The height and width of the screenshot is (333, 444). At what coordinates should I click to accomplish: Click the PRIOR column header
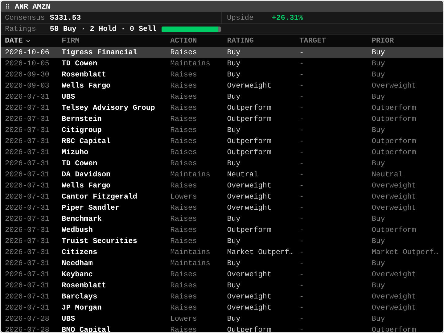[x=383, y=40]
